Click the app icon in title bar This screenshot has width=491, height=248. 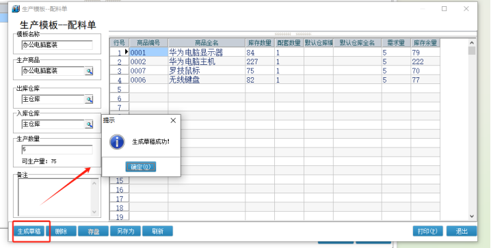click(15, 9)
